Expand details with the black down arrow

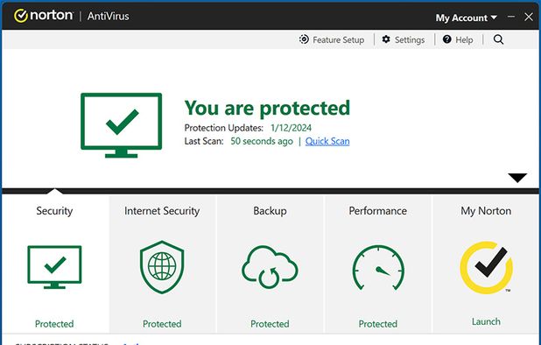click(517, 178)
